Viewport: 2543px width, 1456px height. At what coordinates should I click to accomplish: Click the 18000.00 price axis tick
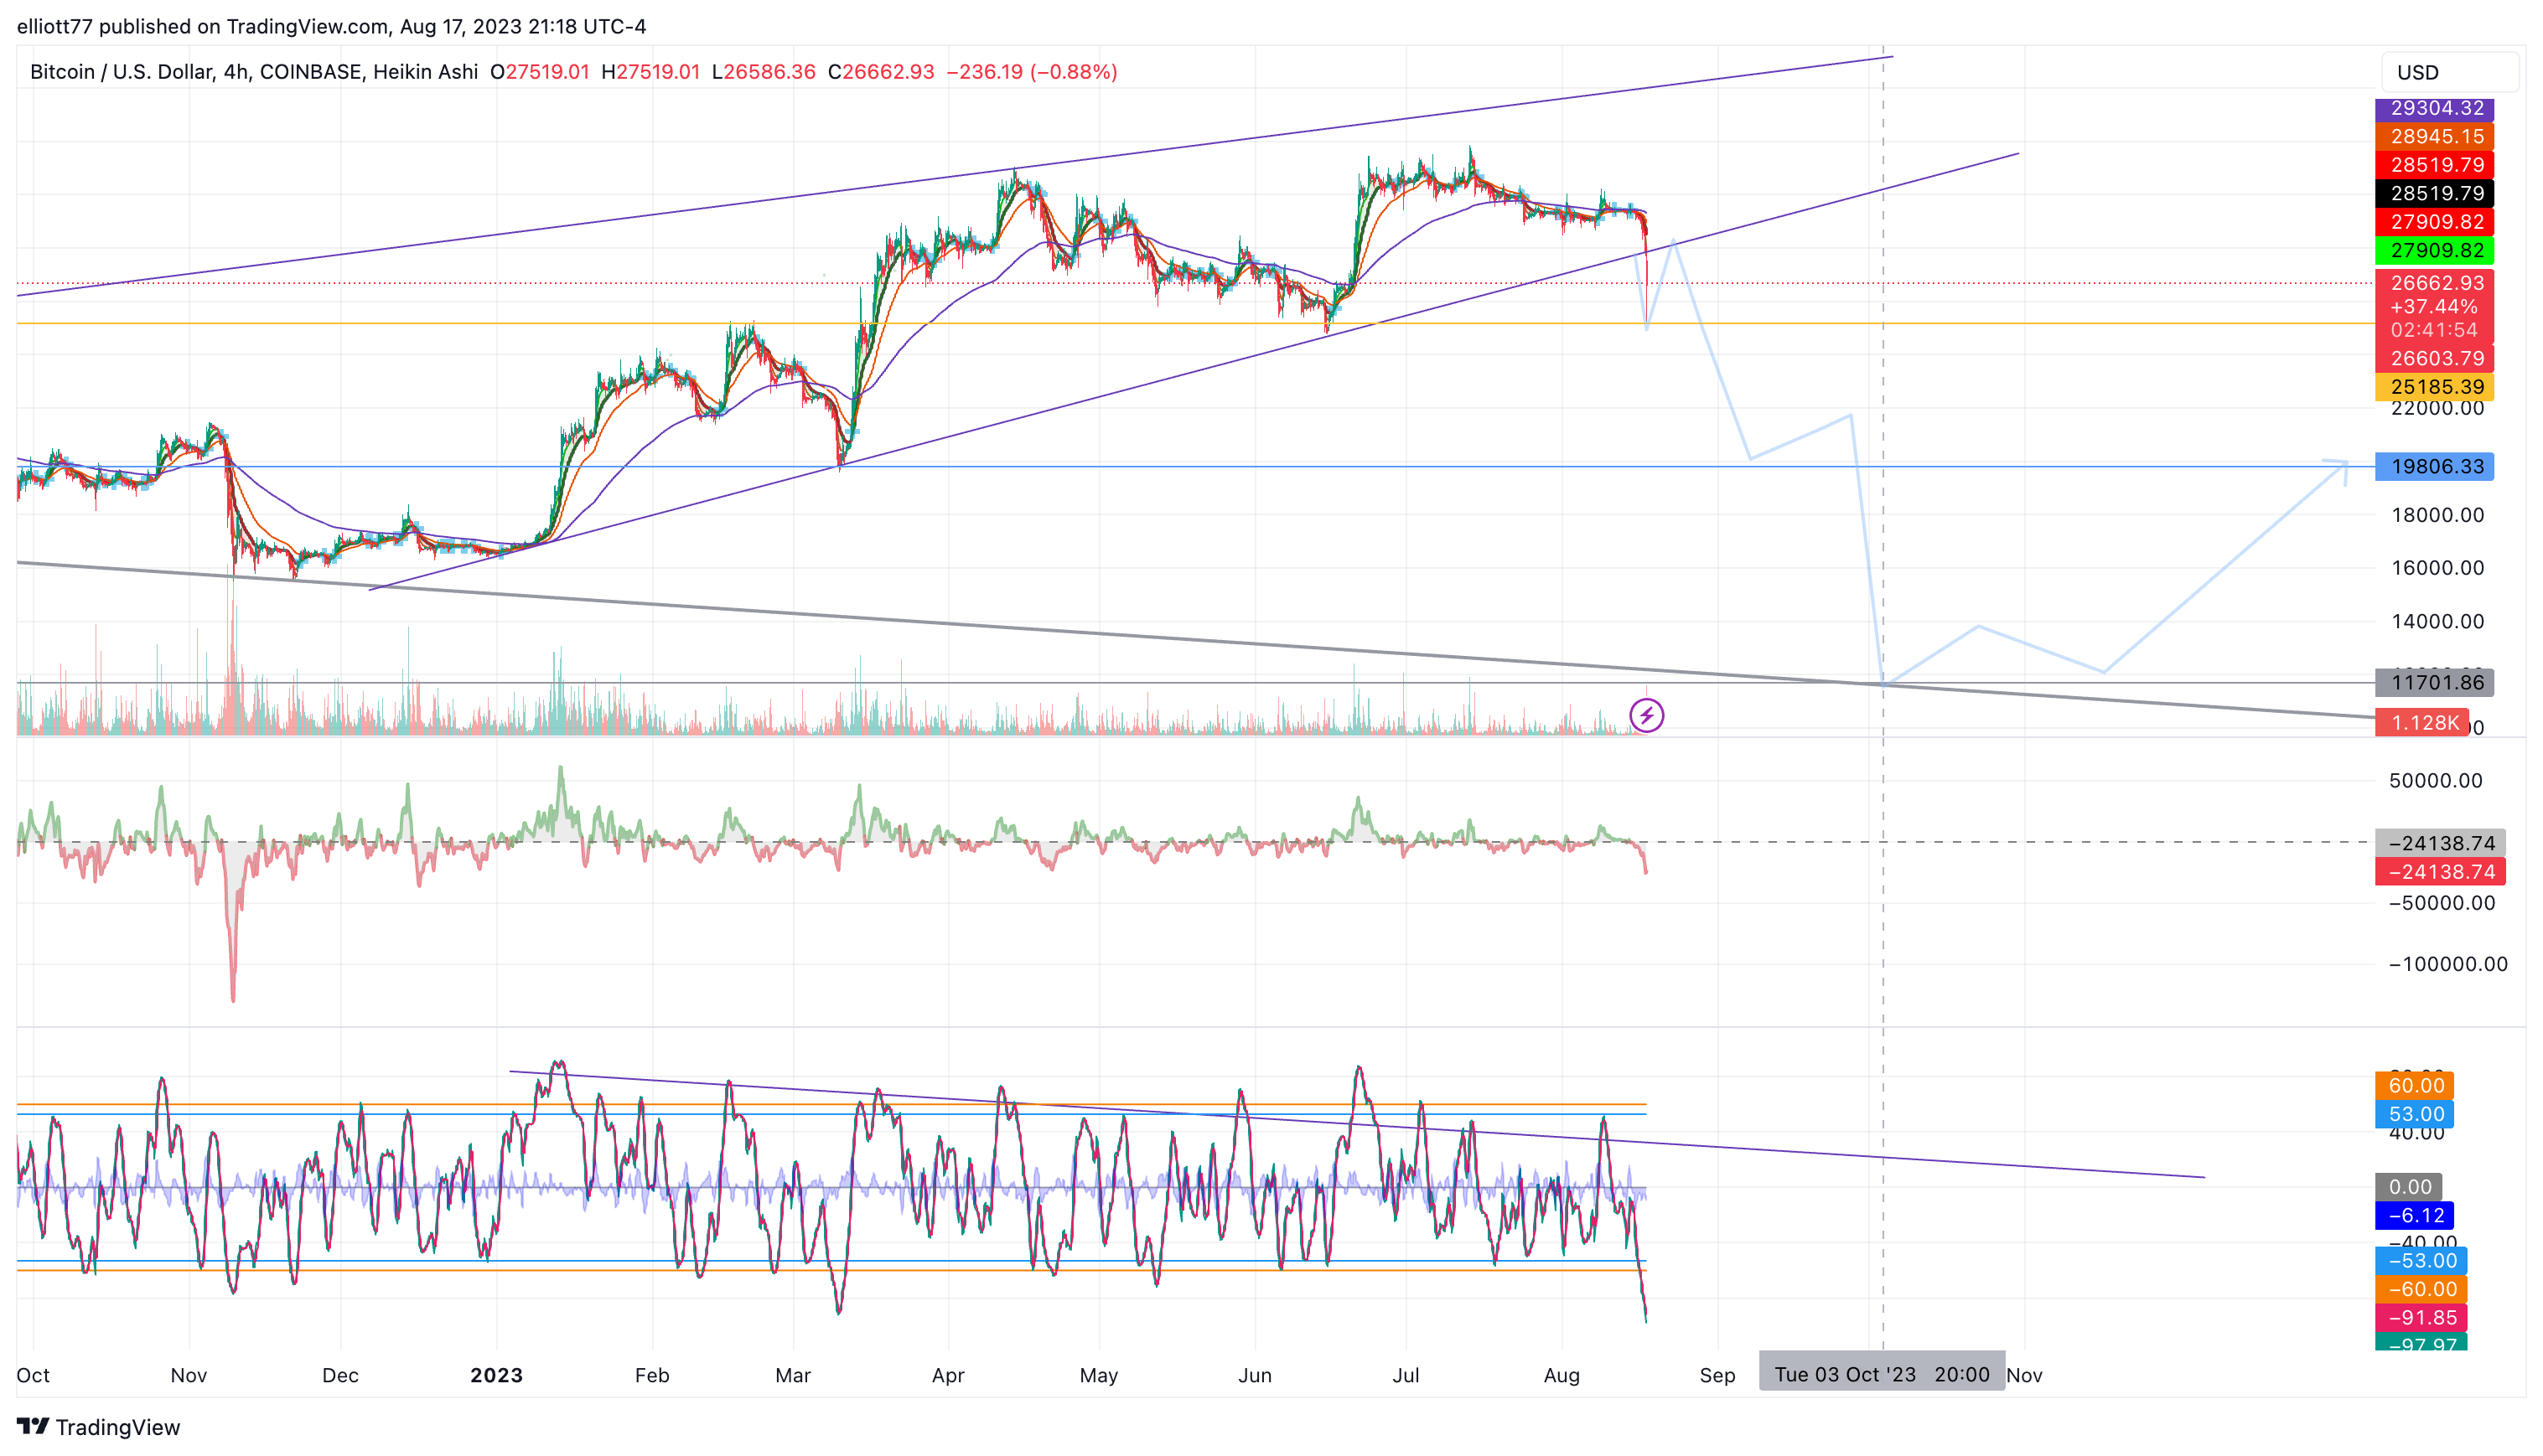(2437, 515)
